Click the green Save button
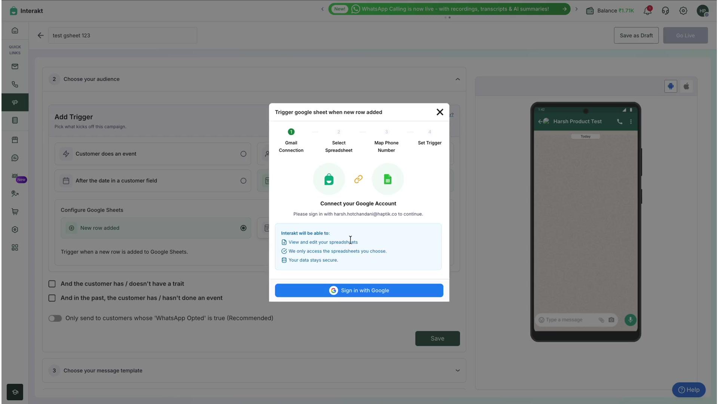 pos(438,339)
